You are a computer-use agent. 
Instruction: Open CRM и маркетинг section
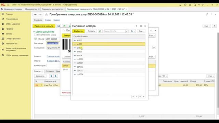click(x=13, y=24)
